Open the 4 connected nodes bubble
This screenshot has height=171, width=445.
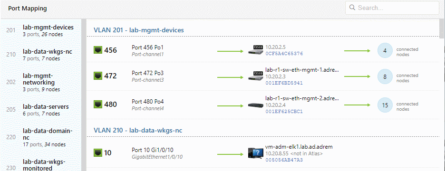click(x=385, y=51)
